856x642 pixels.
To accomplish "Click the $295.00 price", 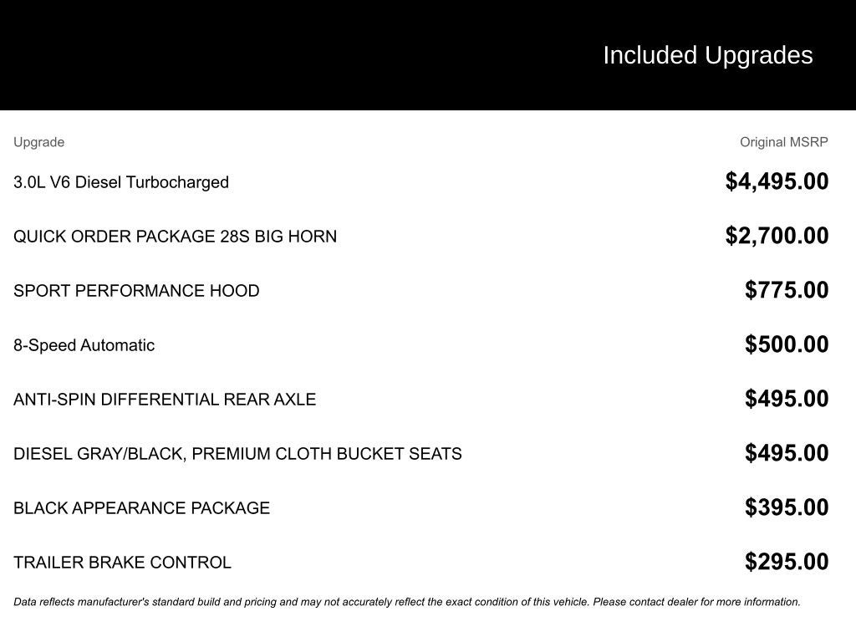I will point(787,562).
